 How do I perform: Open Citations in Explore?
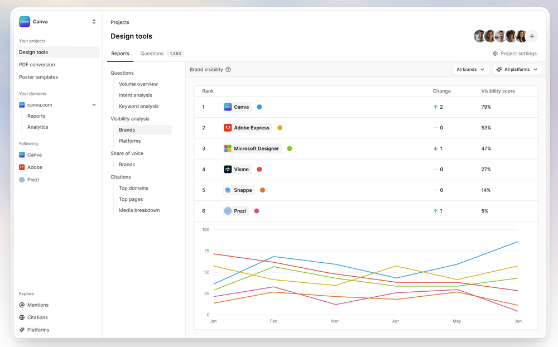(x=37, y=317)
